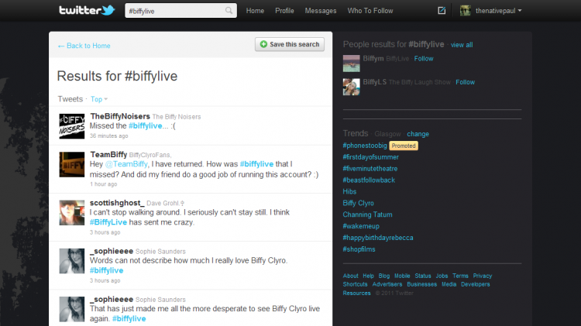
Task: Click TheBiffyNoisers username
Action: (120, 116)
